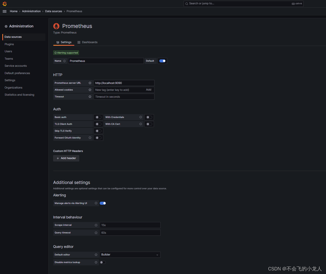Go to Data sources breadcrumb
The width and height of the screenshot is (326, 274).
click(54, 11)
